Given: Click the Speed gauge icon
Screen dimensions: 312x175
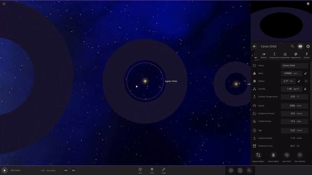Looking at the screenshot, I should 254,106.
